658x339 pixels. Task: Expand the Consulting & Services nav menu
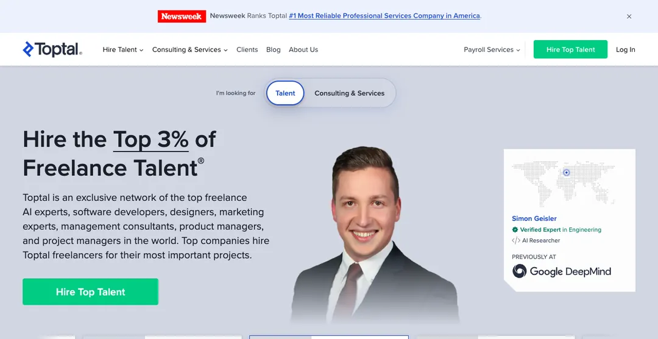(189, 49)
